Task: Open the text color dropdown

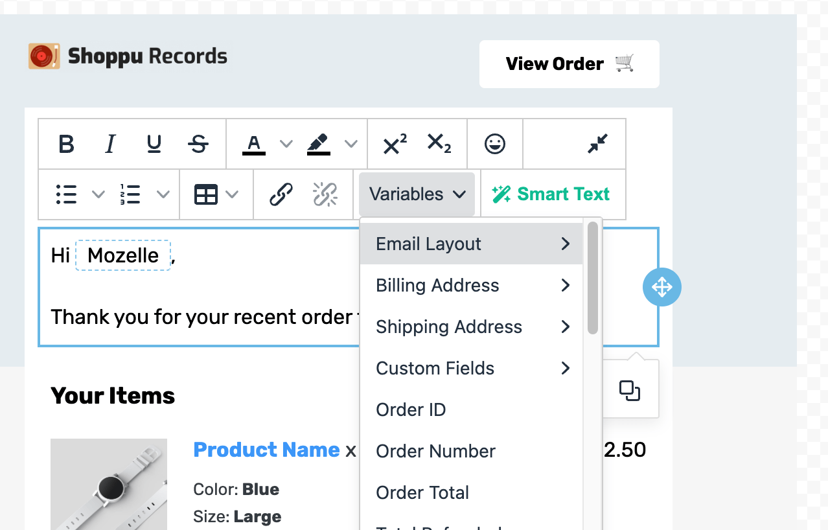Action: tap(286, 144)
